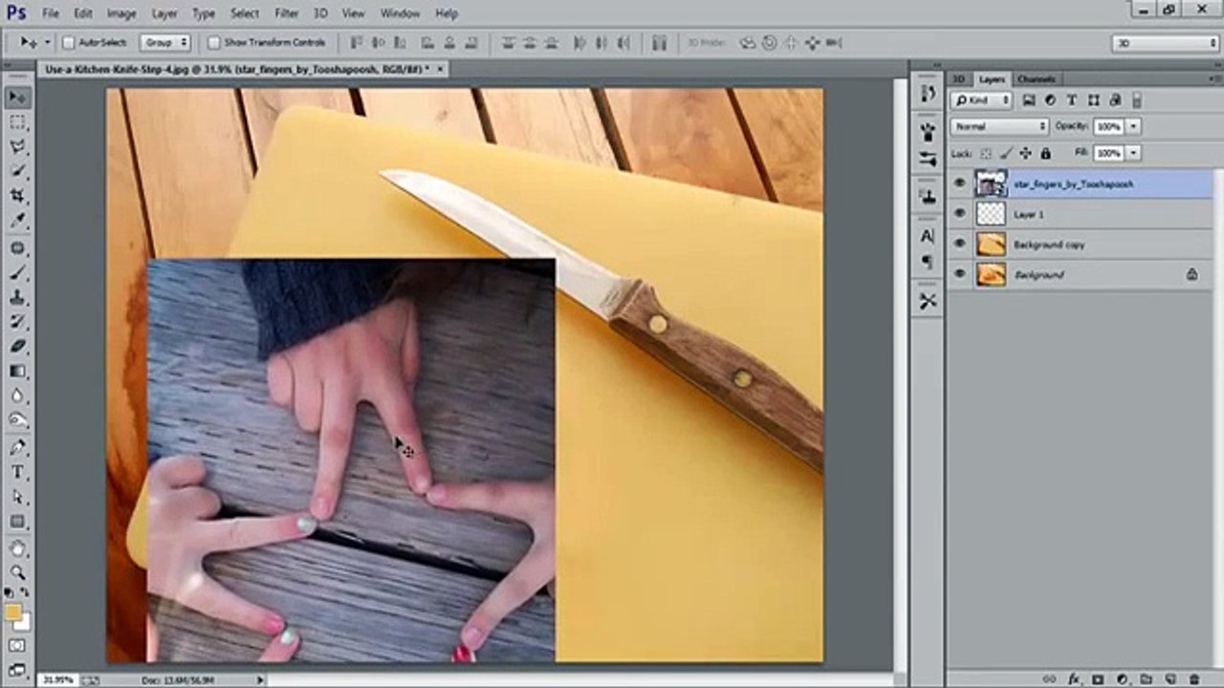
Task: Switch to the Channels tab
Action: pos(1037,79)
